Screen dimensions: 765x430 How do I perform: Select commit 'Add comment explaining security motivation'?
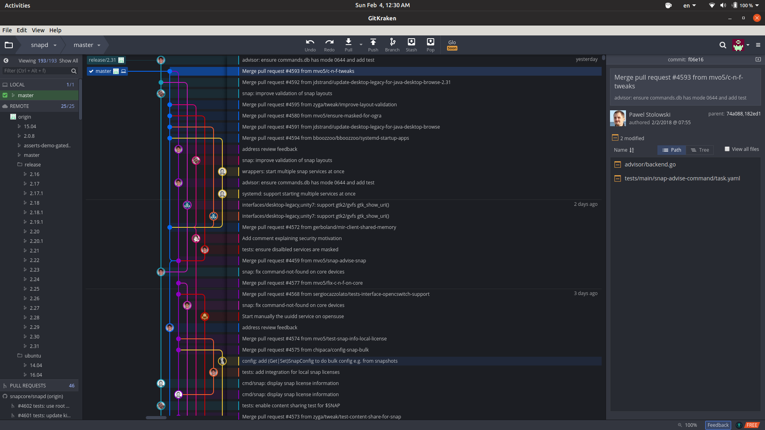292,238
